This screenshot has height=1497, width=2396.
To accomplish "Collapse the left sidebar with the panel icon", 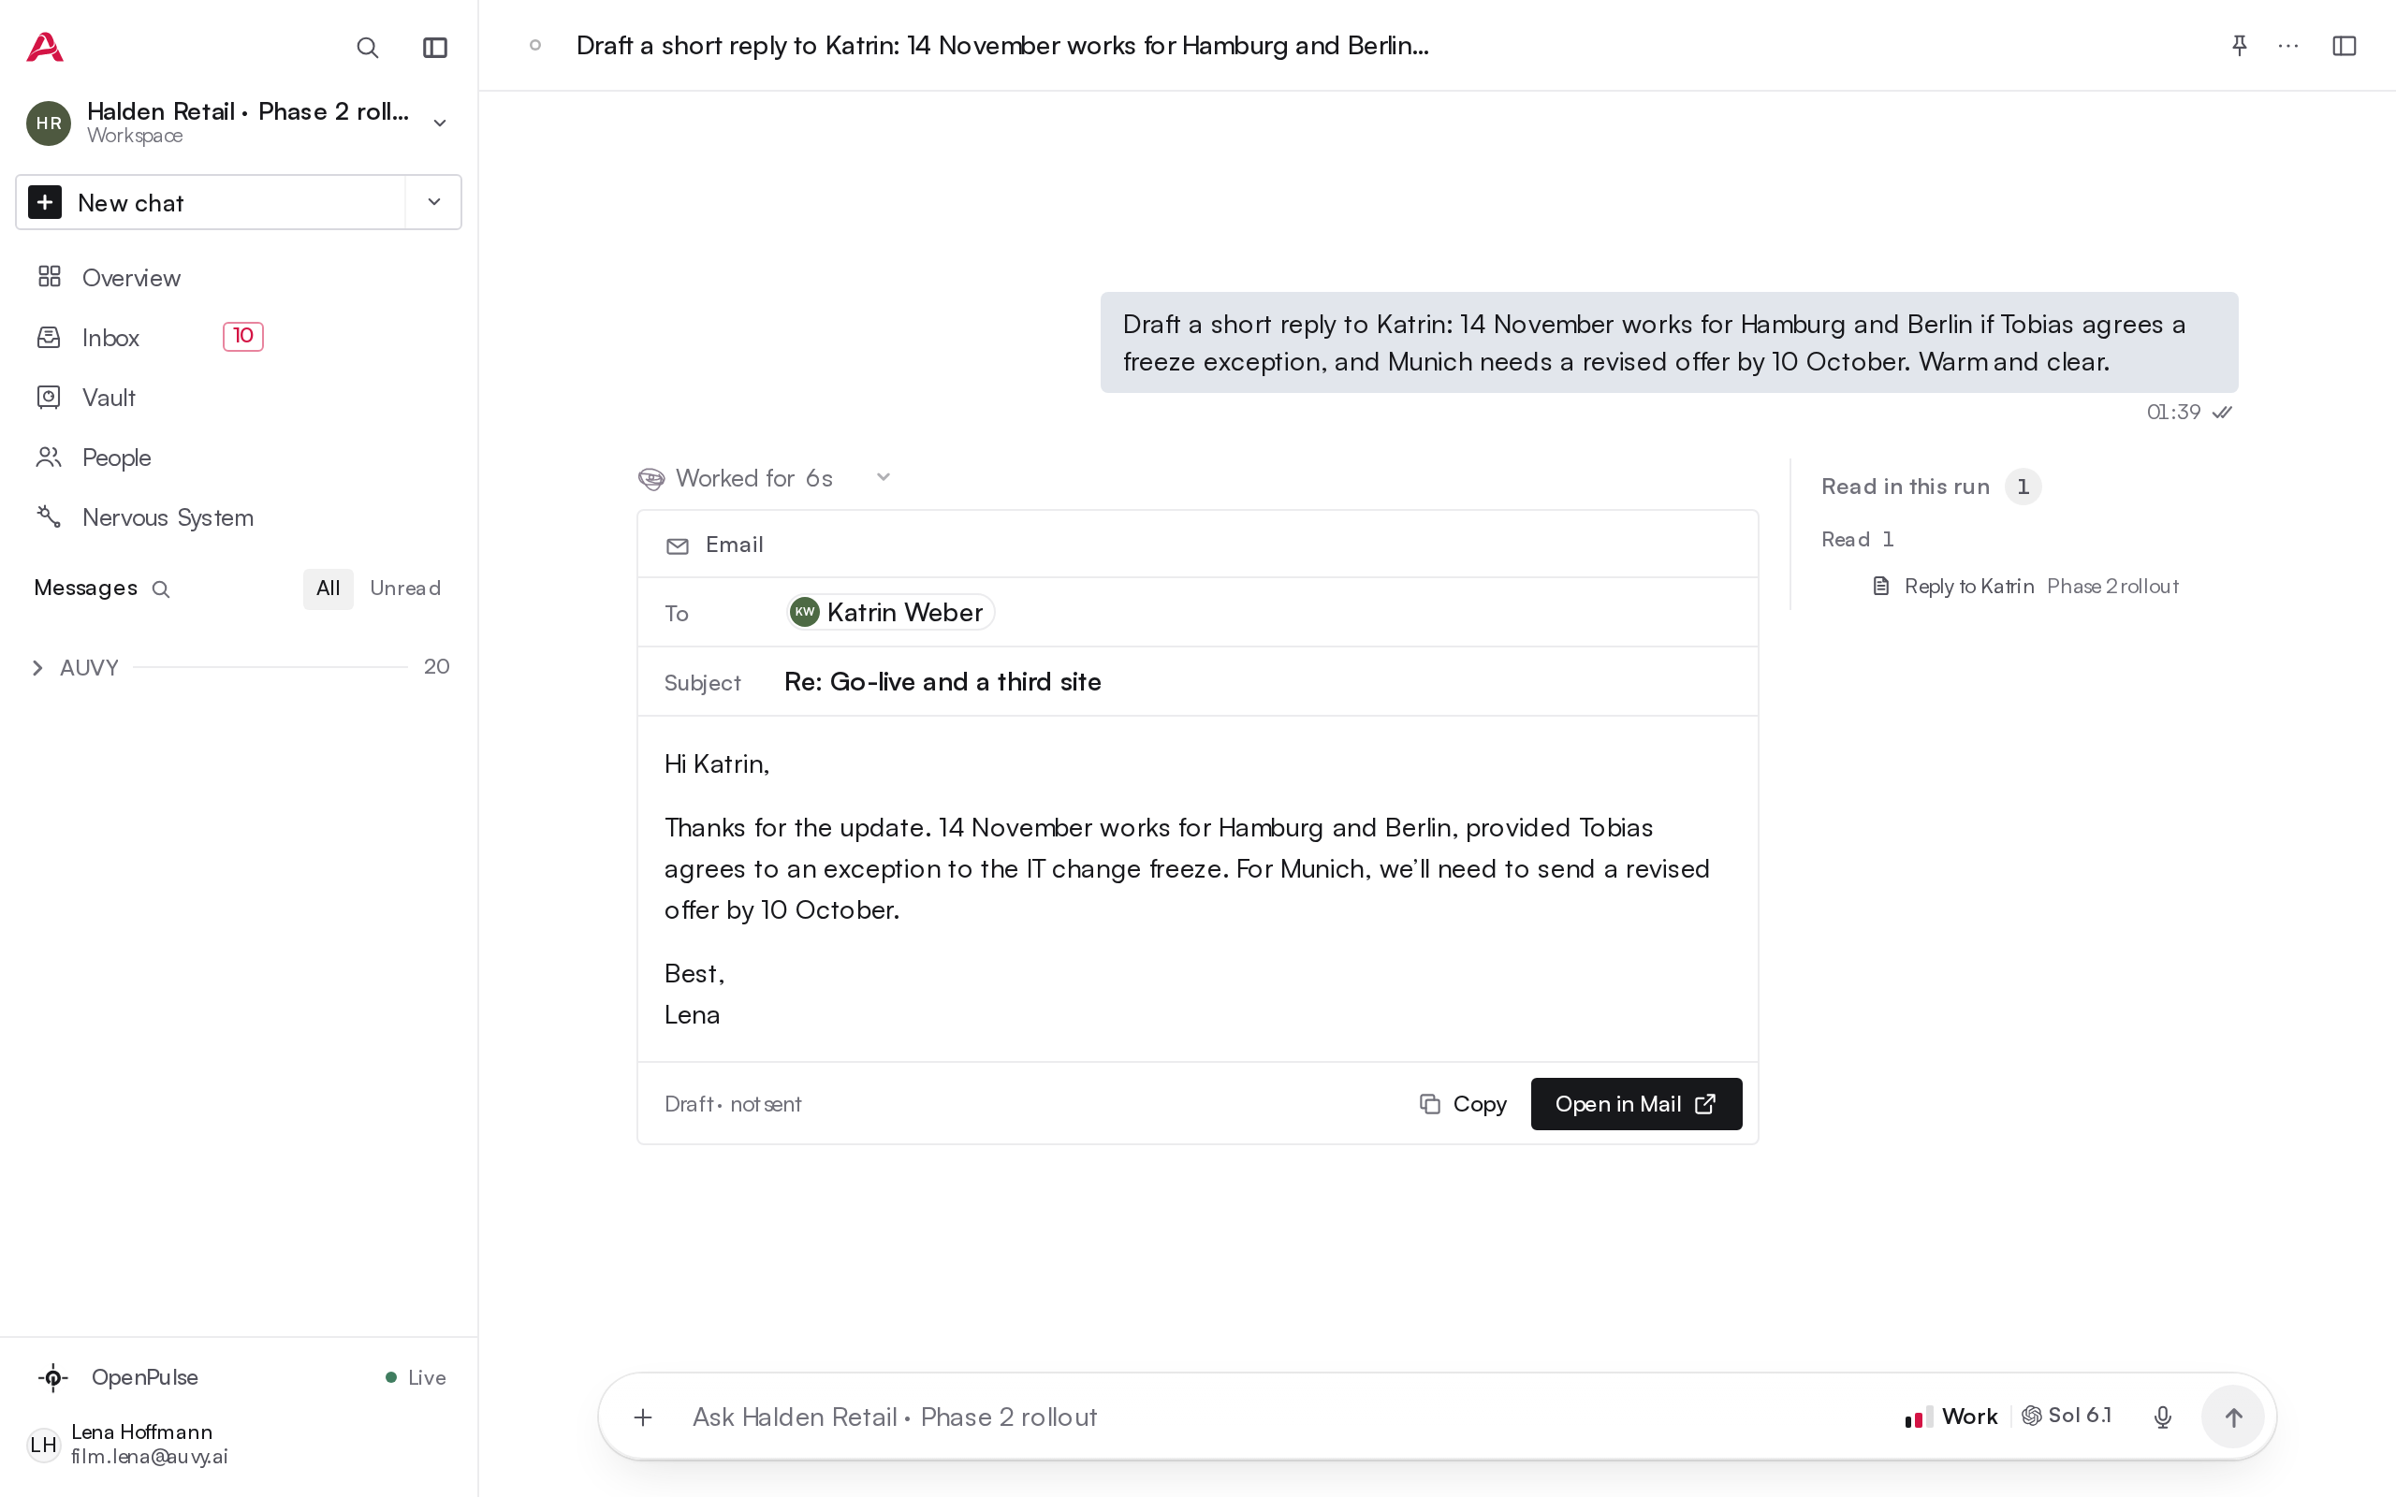I will point(434,48).
